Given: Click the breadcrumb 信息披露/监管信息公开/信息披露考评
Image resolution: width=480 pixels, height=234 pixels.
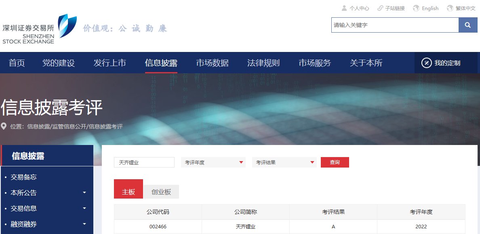Looking at the screenshot, I should pos(75,126).
